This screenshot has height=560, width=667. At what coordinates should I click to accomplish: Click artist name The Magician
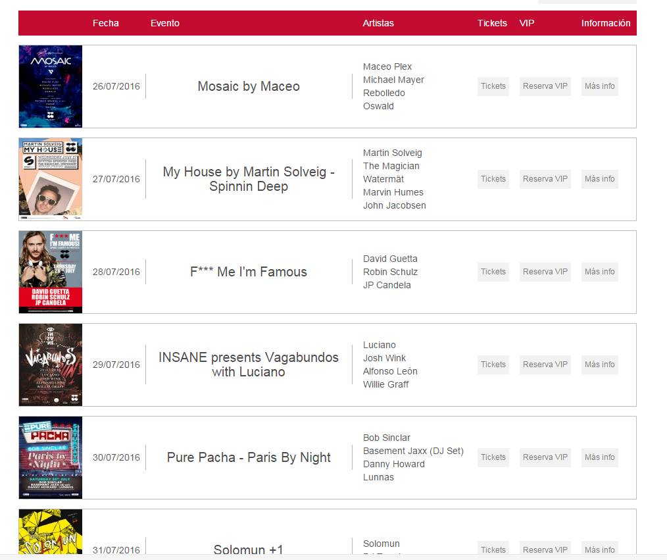391,166
